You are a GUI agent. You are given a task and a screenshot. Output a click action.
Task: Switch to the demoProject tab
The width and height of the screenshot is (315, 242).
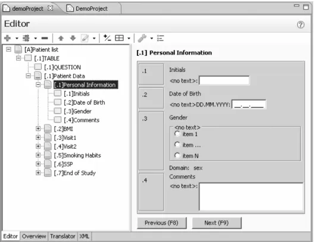28,9
